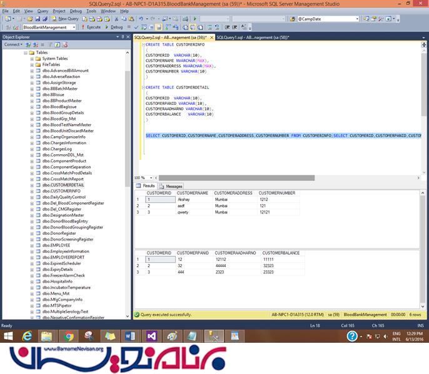Open the Connect dropdown in Object Explorer
This screenshot has width=429, height=374.
(13, 44)
